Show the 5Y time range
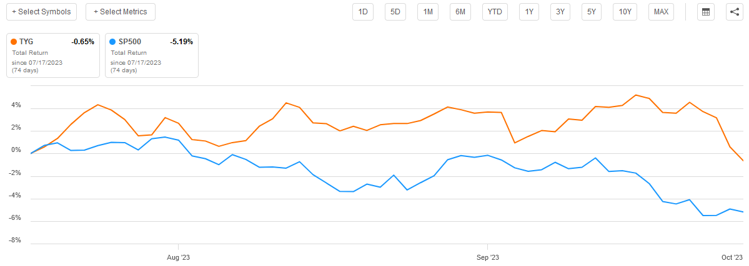Viewport: 749px width, 266px height. (x=591, y=12)
